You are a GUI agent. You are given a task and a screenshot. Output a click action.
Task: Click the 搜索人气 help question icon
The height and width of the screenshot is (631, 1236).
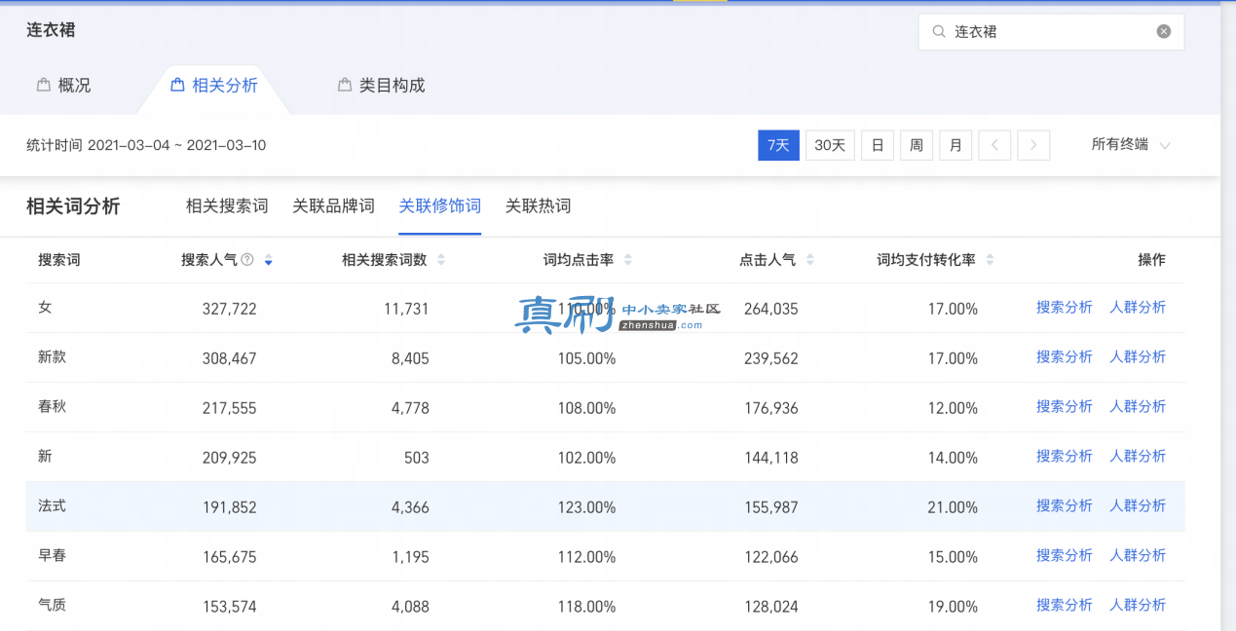point(247,260)
